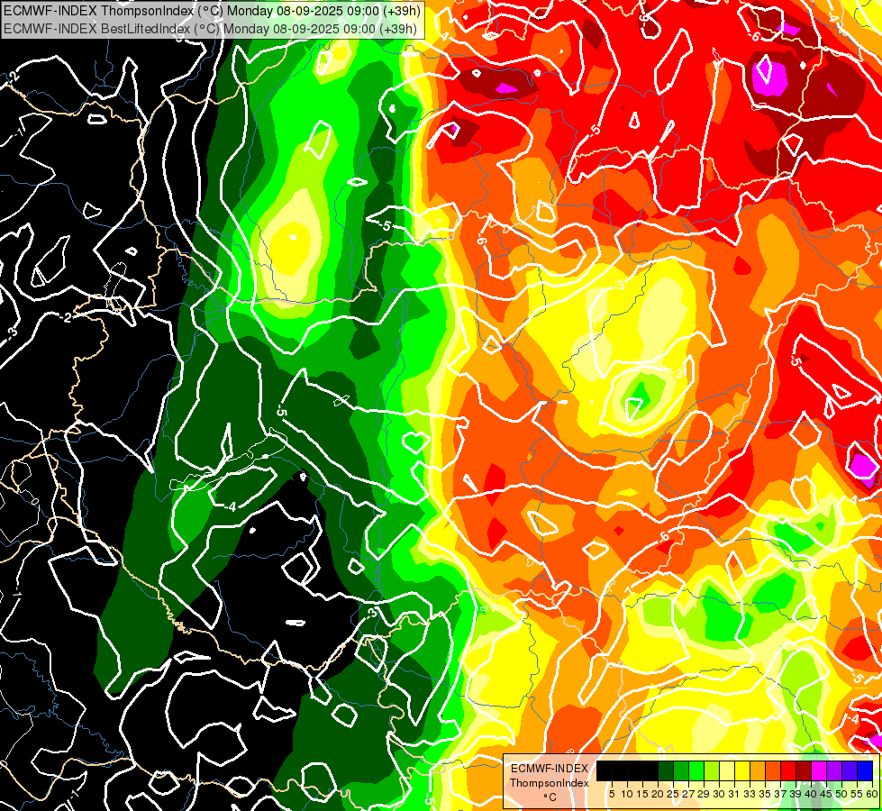Click the legend tick label 25
Screen dimensions: 882x811
[673, 794]
